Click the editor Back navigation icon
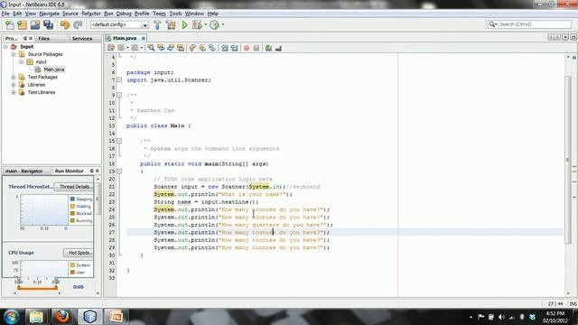The height and width of the screenshot is (325, 578). click(x=121, y=48)
